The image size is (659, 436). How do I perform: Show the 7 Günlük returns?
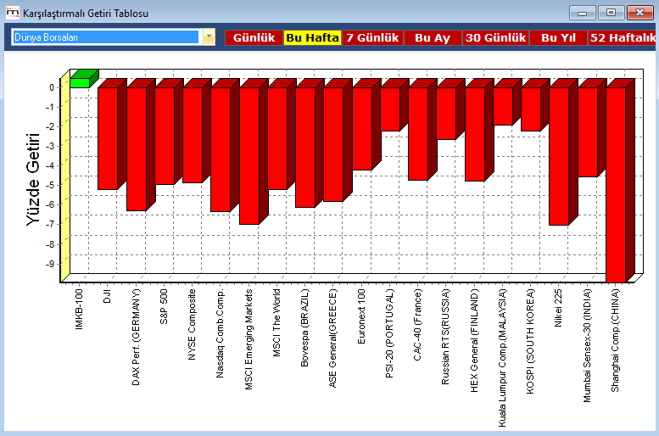(372, 38)
